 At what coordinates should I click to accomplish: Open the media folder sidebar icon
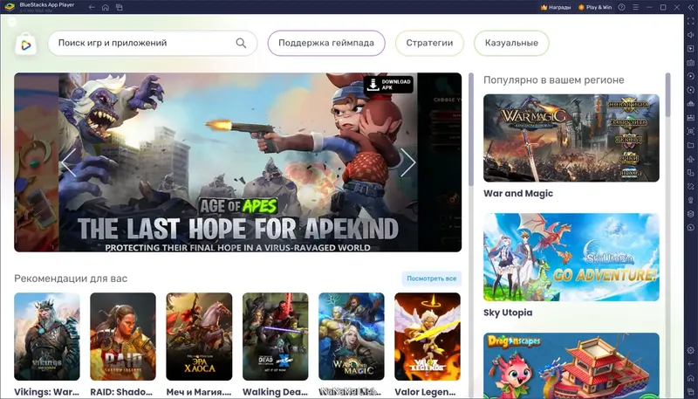690,145
